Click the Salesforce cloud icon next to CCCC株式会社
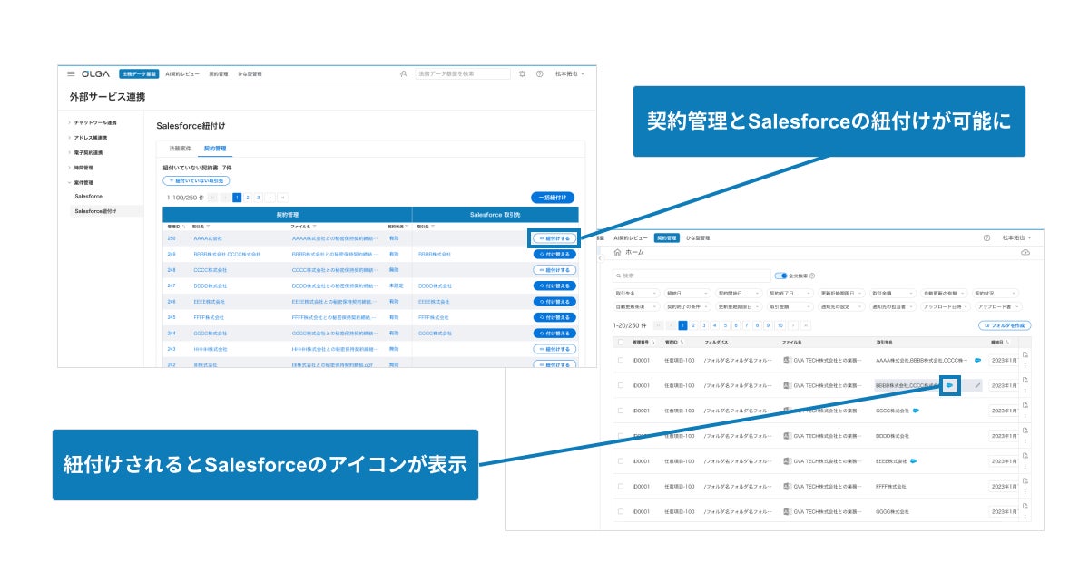The width and height of the screenshot is (1089, 571). pyautogui.click(x=917, y=411)
